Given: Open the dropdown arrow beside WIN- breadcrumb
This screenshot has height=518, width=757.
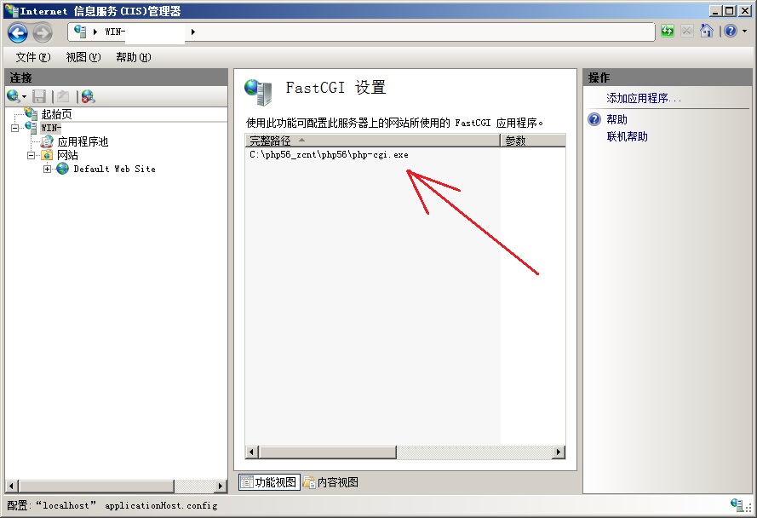Looking at the screenshot, I should 193,32.
